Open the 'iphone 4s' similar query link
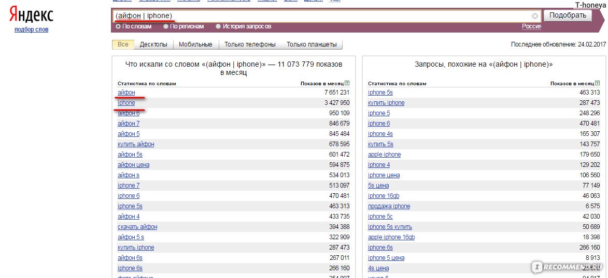608x278 pixels. pyautogui.click(x=380, y=134)
